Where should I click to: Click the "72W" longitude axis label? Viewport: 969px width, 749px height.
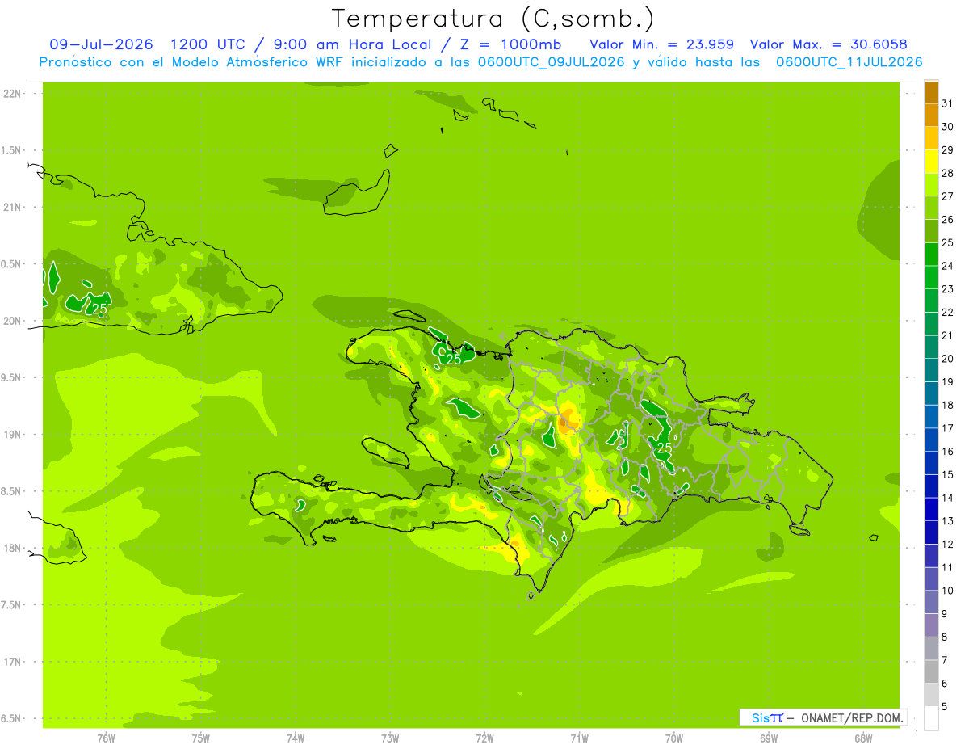click(x=484, y=738)
